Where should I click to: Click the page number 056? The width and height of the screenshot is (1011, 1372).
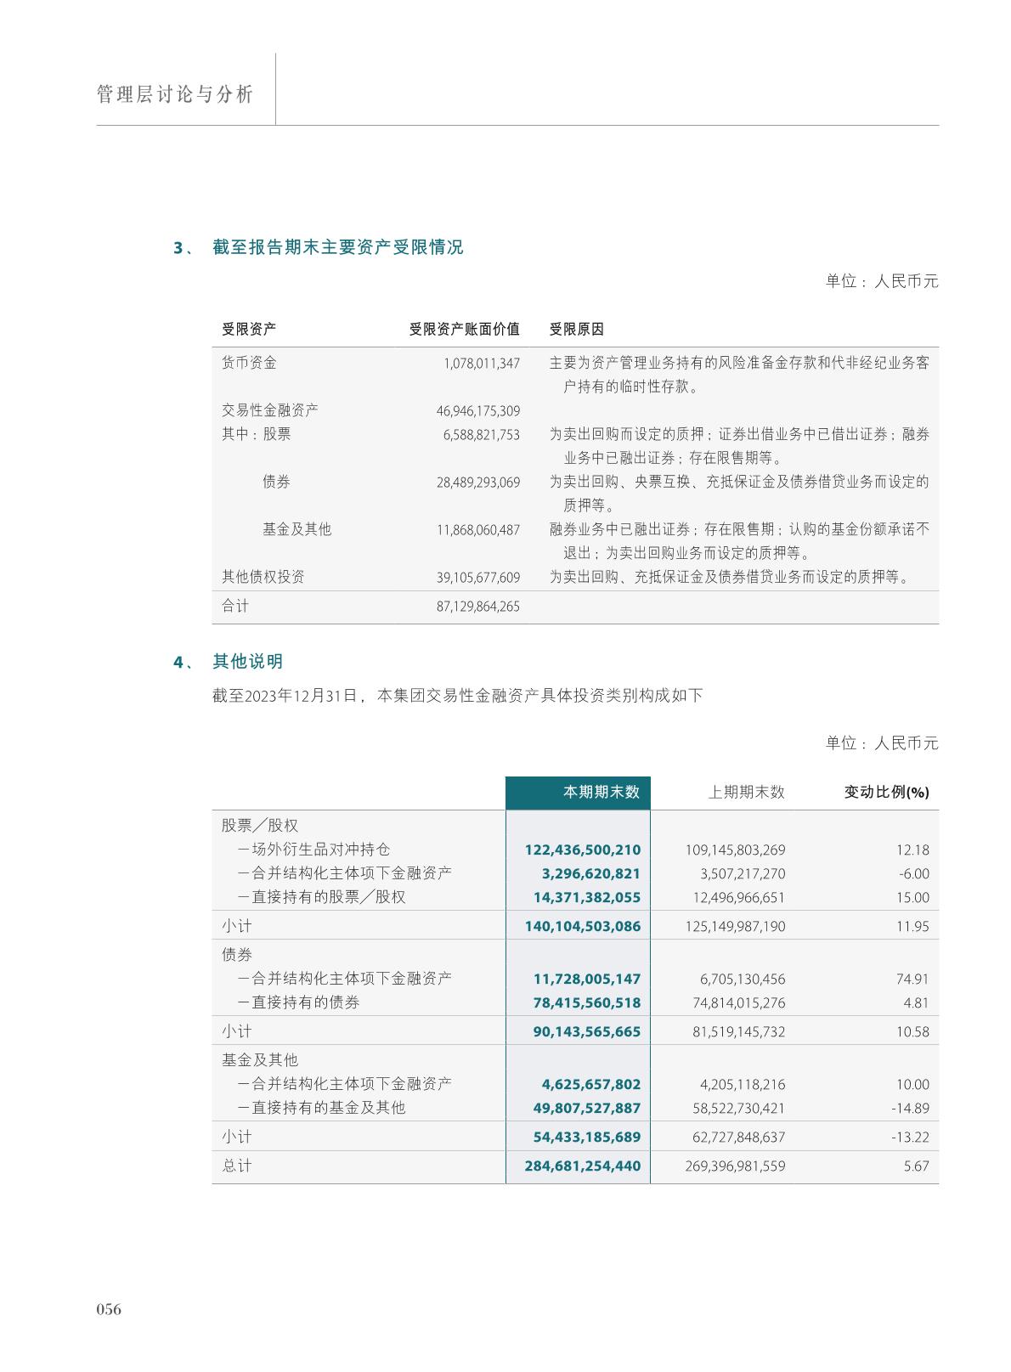pyautogui.click(x=109, y=1309)
